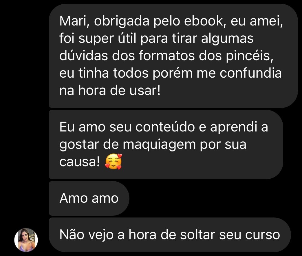Tap the message starting 'Mari, obrigada pelo ebook'

pos(173,56)
